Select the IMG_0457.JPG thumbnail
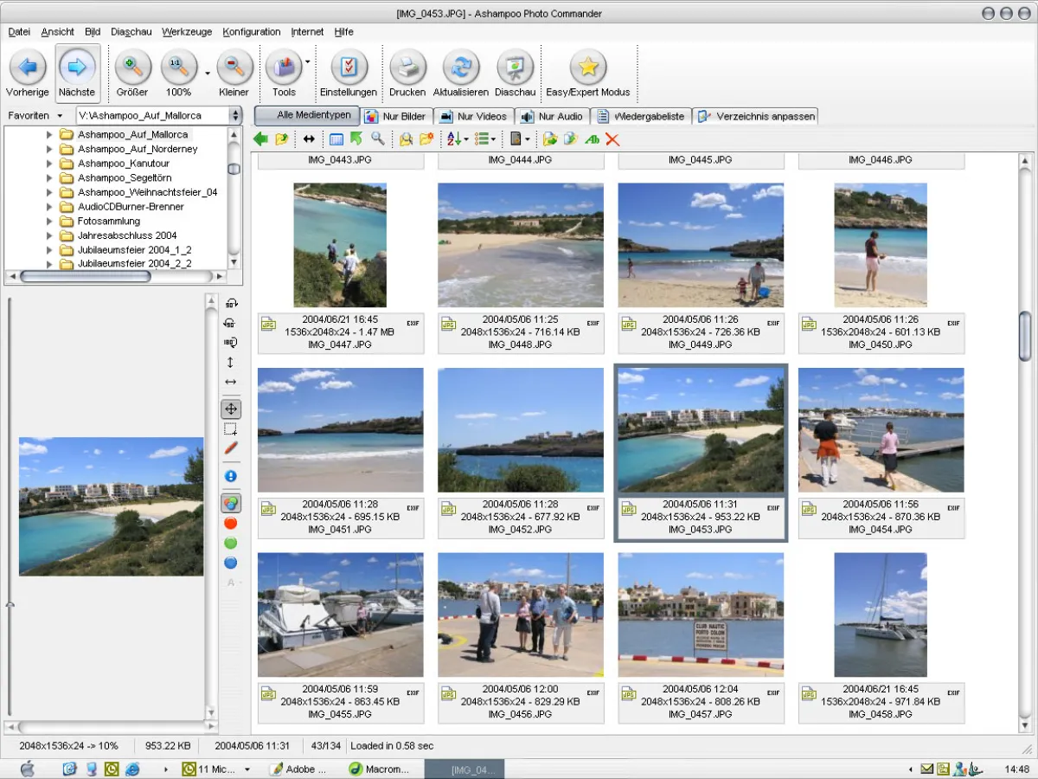 701,616
